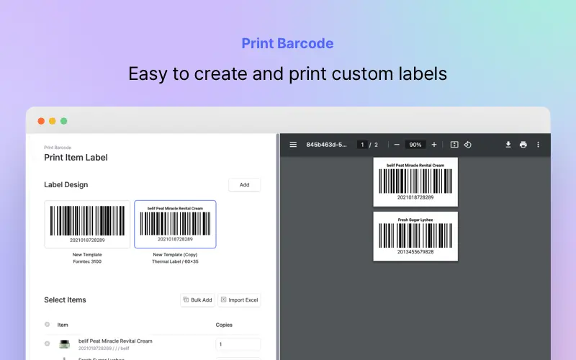Click the belif cream product thumbnail image
Image resolution: width=576 pixels, height=360 pixels.
point(64,344)
